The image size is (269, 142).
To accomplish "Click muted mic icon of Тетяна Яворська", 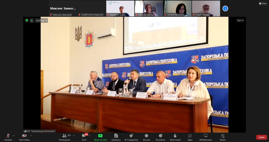I will pyautogui.click(x=165, y=15).
